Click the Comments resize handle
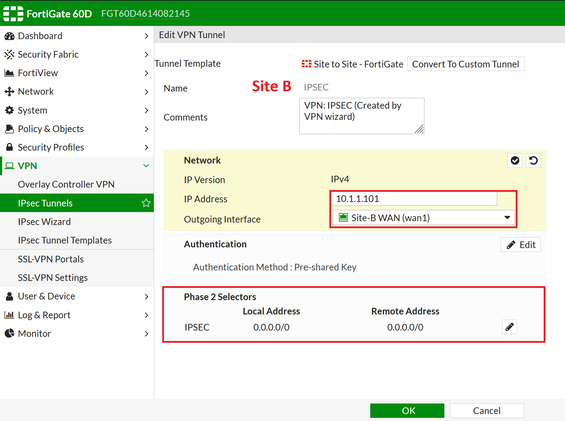The image size is (565, 421). (x=420, y=129)
